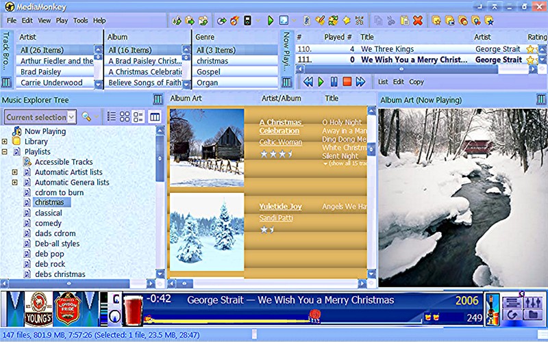This screenshot has width=548, height=342.
Task: Toggle the album art with details view
Action: 138,117
